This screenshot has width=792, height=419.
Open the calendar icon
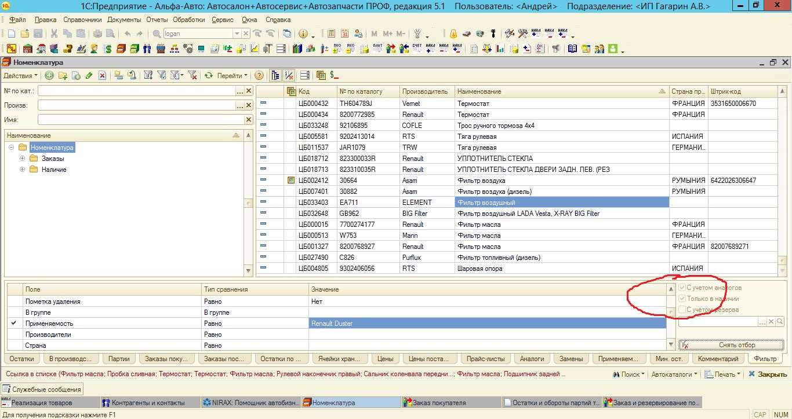344,34
